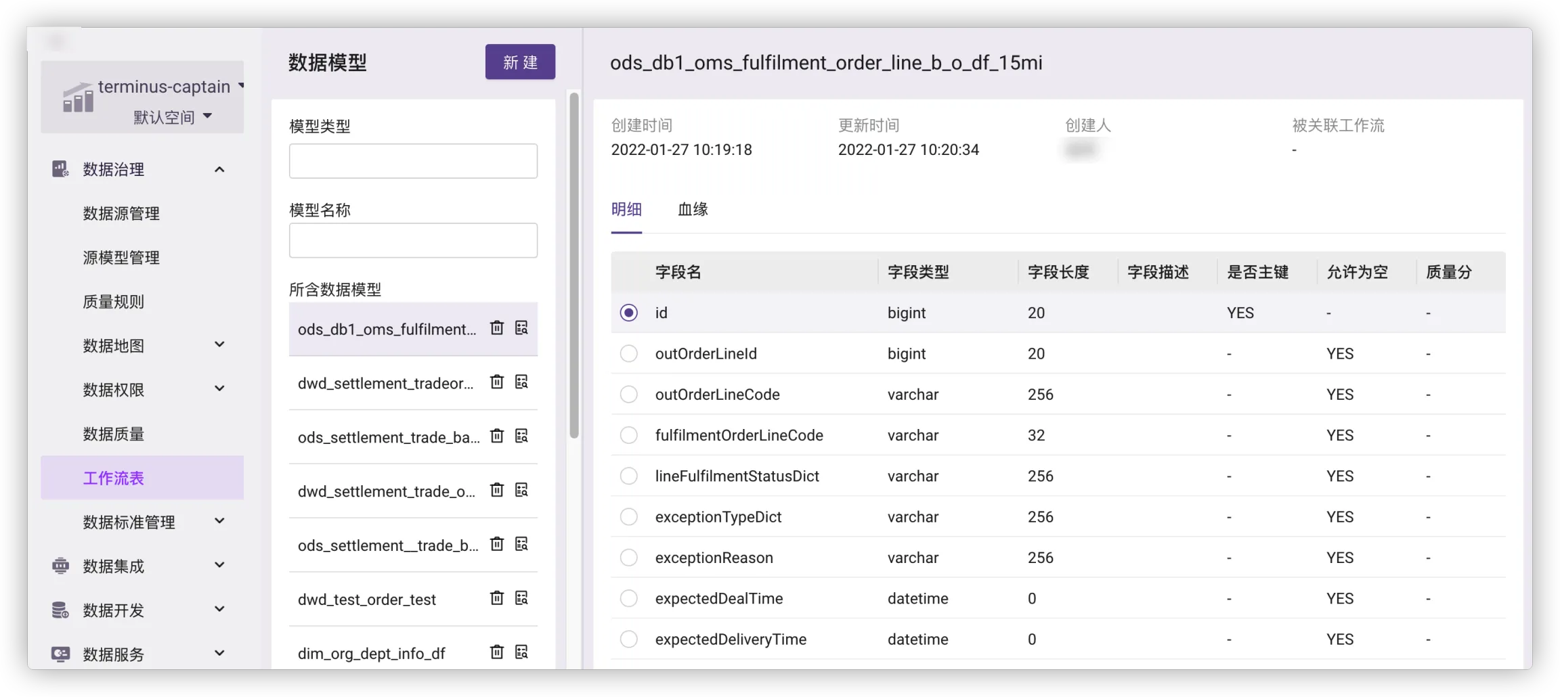Collapse the 数据治理 menu section

tap(219, 169)
